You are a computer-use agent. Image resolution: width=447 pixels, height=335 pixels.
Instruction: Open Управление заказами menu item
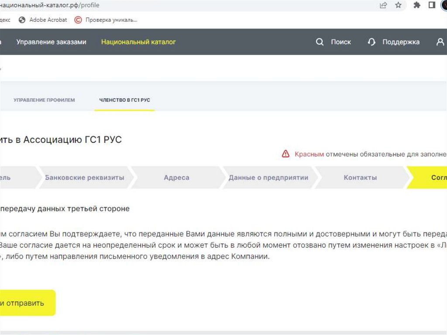click(x=51, y=42)
